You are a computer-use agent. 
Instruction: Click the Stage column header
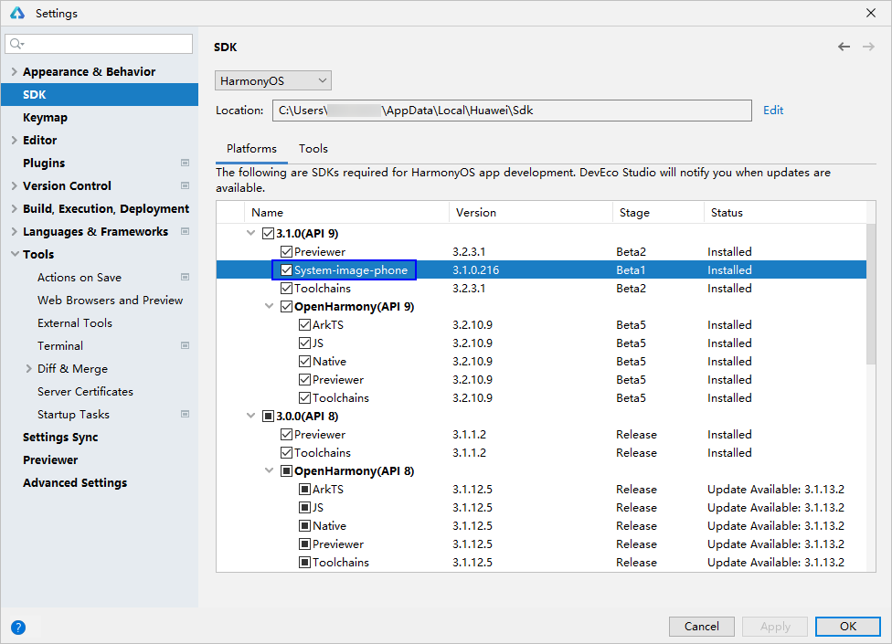tap(658, 213)
